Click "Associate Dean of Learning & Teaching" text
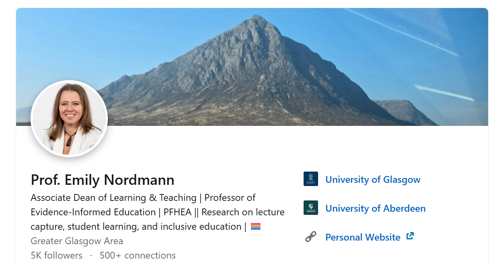 click(x=113, y=198)
